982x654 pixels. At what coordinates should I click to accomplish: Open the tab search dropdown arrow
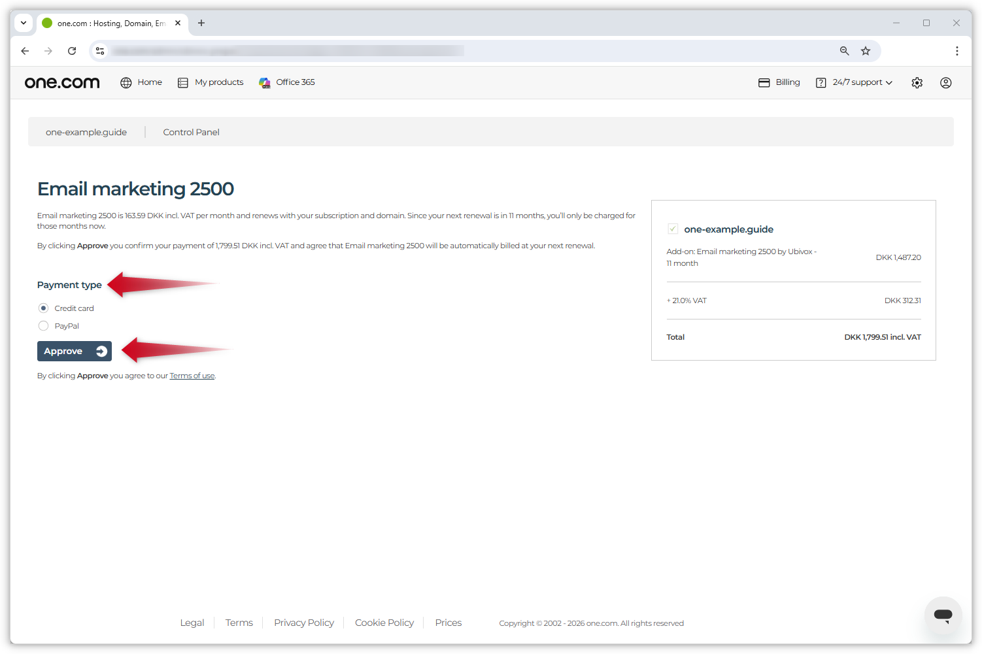point(24,23)
